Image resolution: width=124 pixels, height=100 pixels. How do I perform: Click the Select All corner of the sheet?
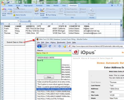pyautogui.click(x=2, y=24)
